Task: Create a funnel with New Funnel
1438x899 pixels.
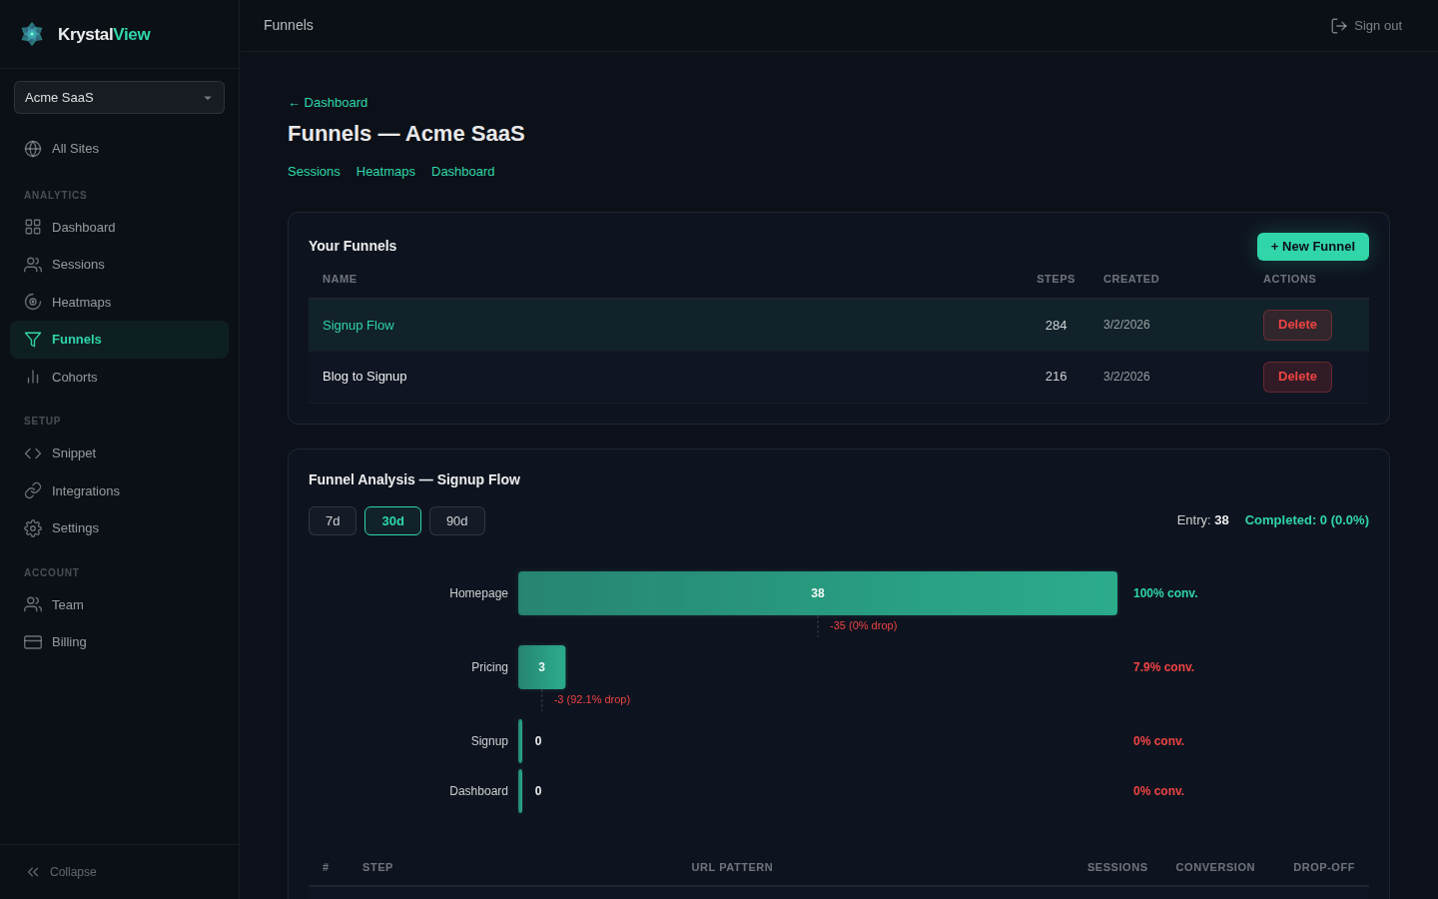Action: (1312, 246)
